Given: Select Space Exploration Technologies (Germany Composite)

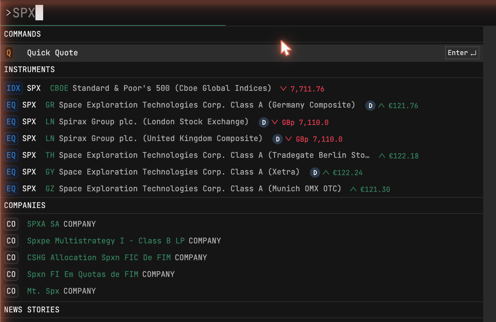Looking at the screenshot, I should click(242, 105).
